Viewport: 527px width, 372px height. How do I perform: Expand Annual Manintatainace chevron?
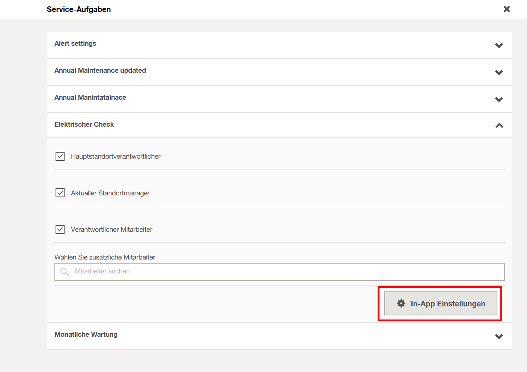(x=499, y=99)
